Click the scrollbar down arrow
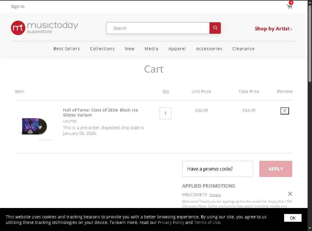 point(310,228)
